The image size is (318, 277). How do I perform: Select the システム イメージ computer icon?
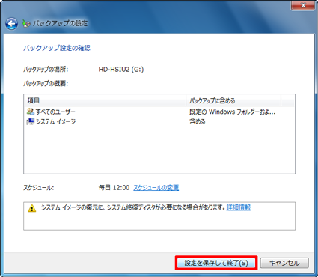coord(31,121)
